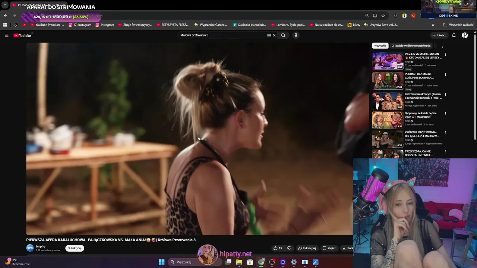Open the Lombard. Życie pod bookmark
477x268 pixels.
(x=288, y=25)
